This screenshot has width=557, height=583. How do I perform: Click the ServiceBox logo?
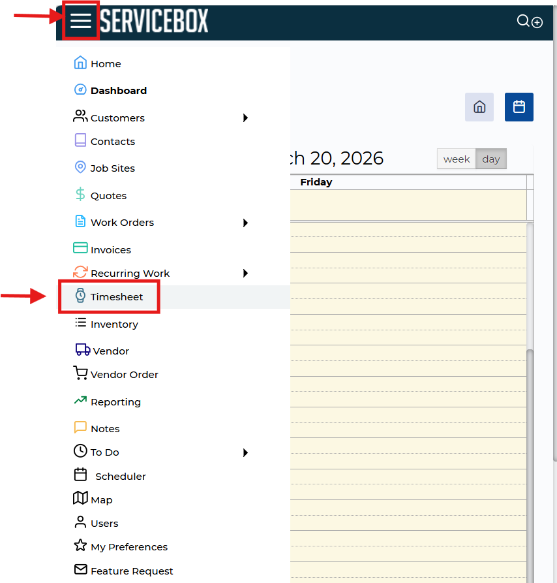click(154, 22)
